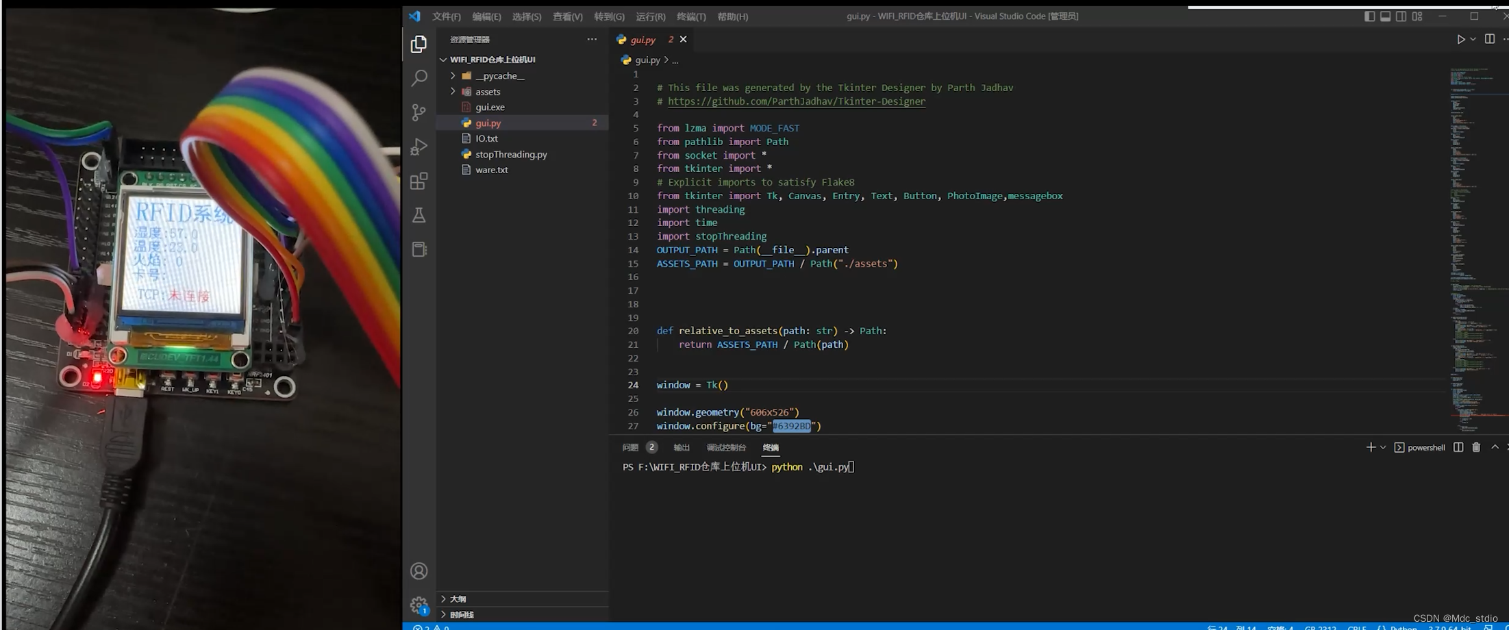Open the 选择(S) menu

click(x=527, y=16)
